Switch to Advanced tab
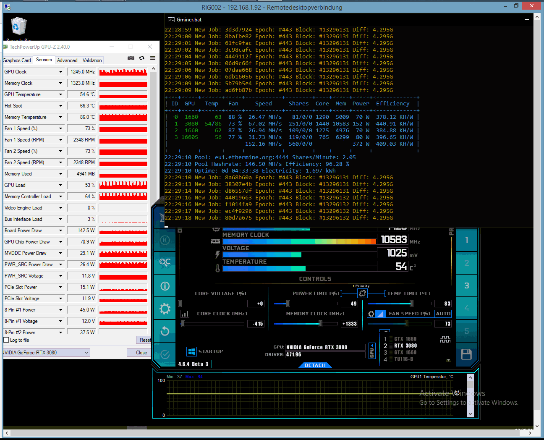This screenshot has width=544, height=440. (67, 60)
